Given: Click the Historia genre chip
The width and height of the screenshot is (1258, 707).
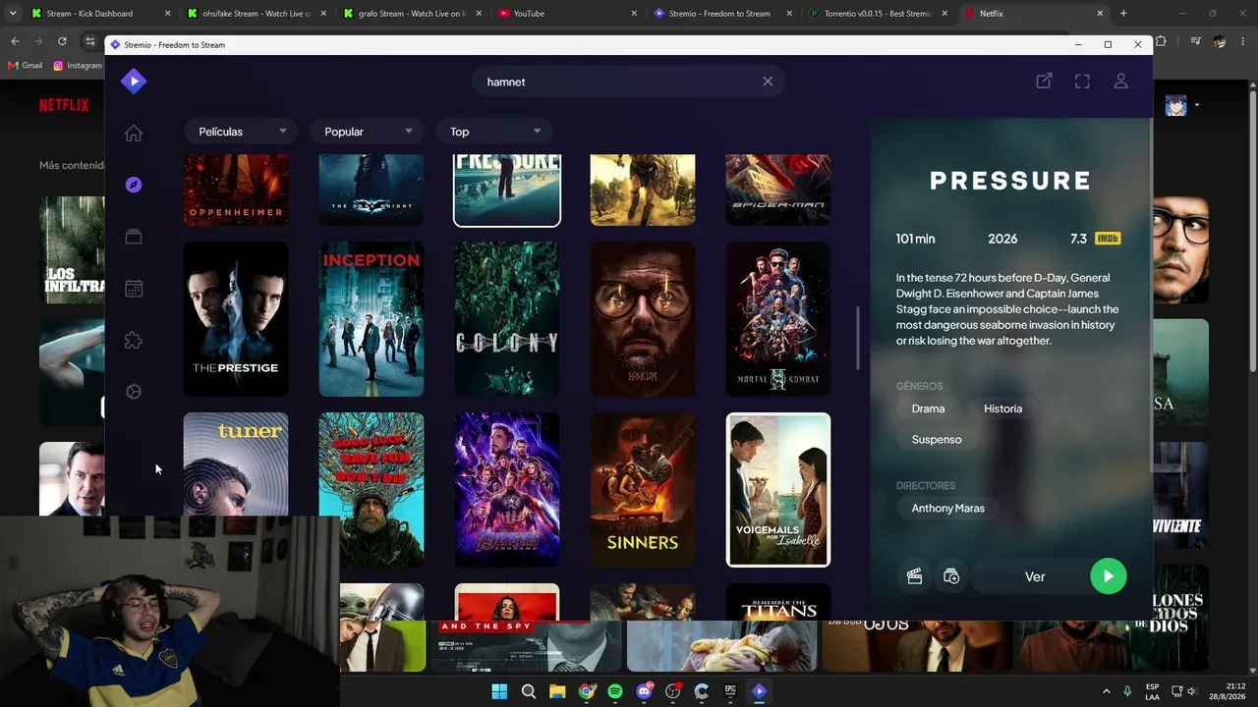Looking at the screenshot, I should tap(1002, 408).
